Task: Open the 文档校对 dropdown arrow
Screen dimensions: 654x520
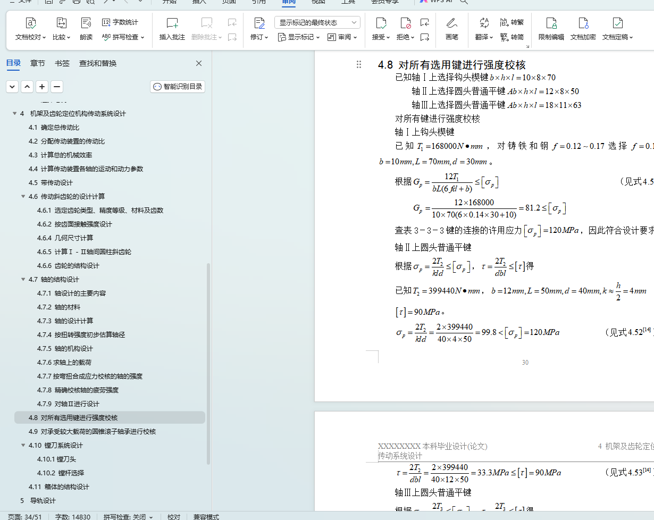Action: point(45,37)
